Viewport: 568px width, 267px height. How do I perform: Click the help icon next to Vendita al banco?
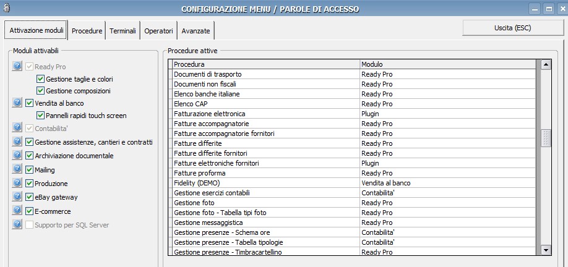pos(17,103)
